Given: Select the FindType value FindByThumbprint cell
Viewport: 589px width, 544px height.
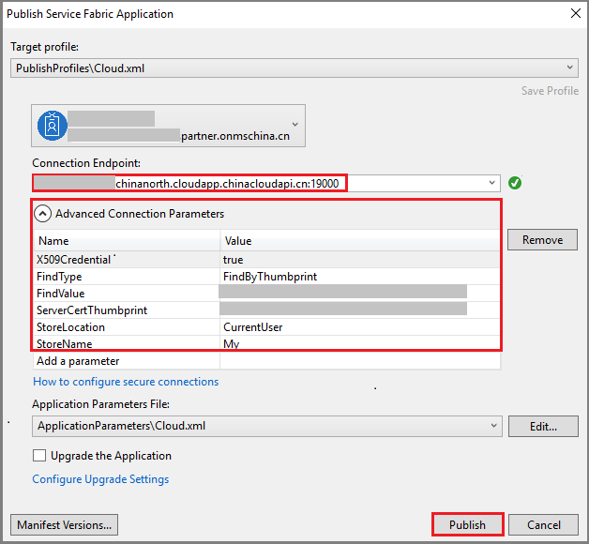Looking at the screenshot, I should [x=360, y=277].
